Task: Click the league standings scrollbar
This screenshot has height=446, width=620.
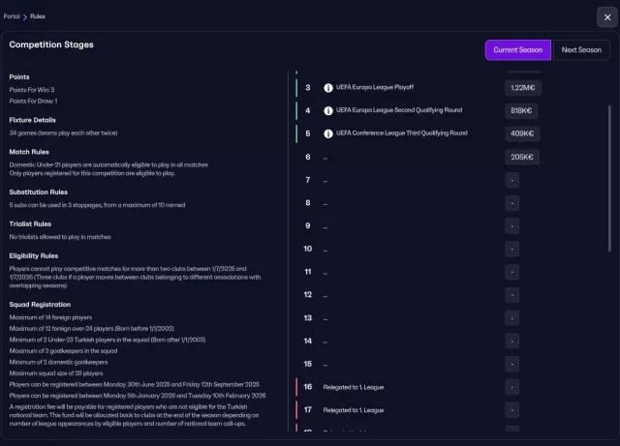Action: click(609, 178)
